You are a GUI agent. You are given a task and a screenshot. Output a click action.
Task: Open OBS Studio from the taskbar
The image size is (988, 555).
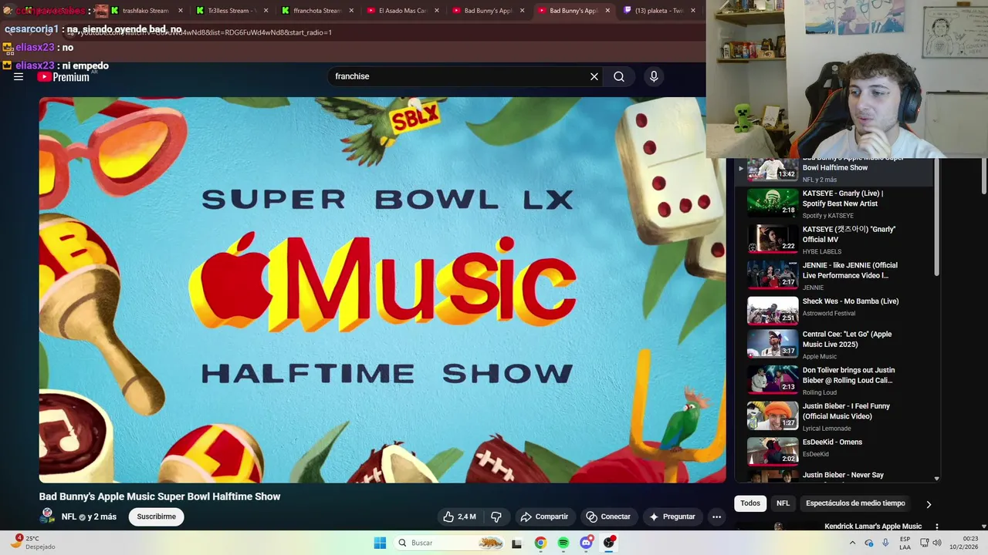pyautogui.click(x=609, y=543)
